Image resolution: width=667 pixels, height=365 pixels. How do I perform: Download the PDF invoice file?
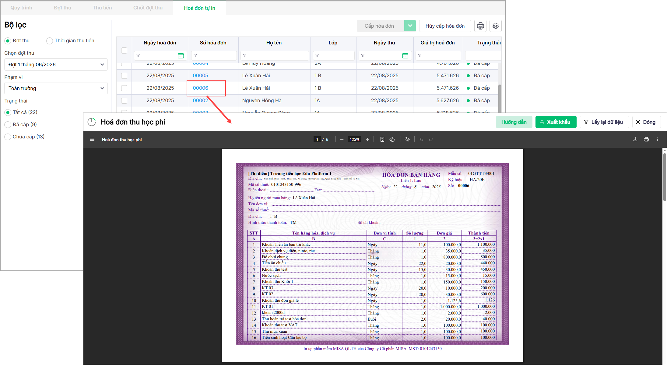click(x=635, y=140)
